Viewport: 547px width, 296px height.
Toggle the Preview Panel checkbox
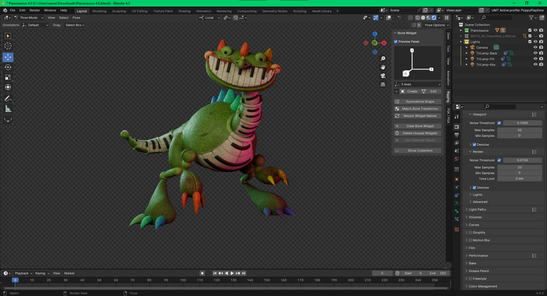click(396, 41)
